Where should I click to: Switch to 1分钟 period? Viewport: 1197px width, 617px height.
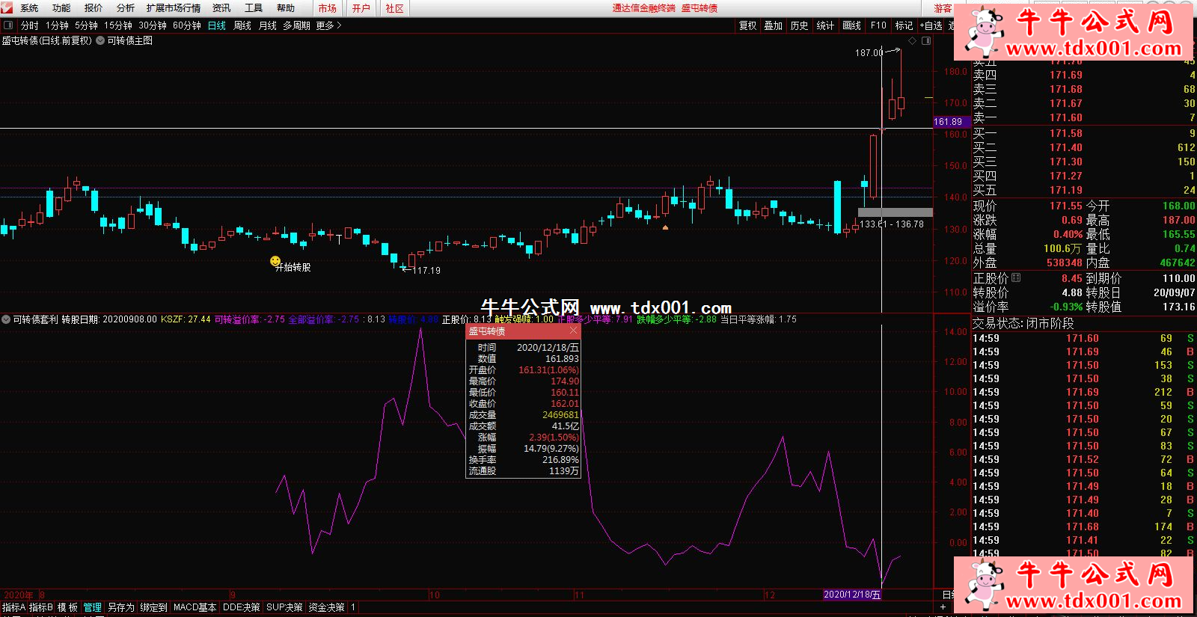click(57, 25)
